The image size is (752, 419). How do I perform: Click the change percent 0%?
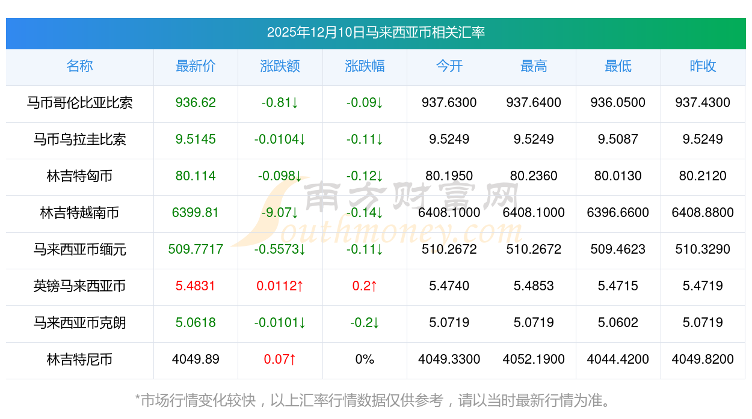click(x=365, y=359)
